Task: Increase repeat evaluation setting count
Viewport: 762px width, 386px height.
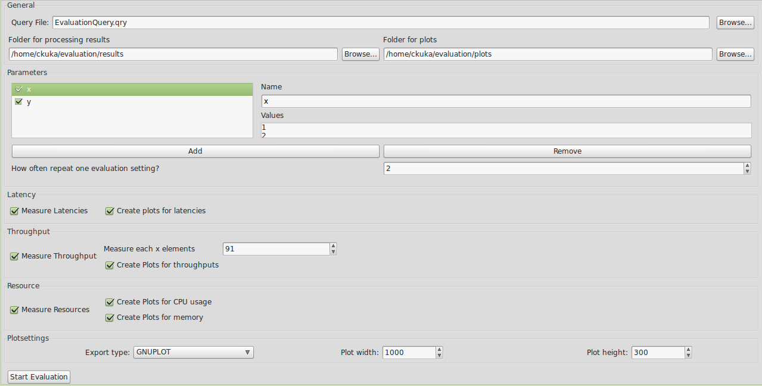Action: pos(747,166)
